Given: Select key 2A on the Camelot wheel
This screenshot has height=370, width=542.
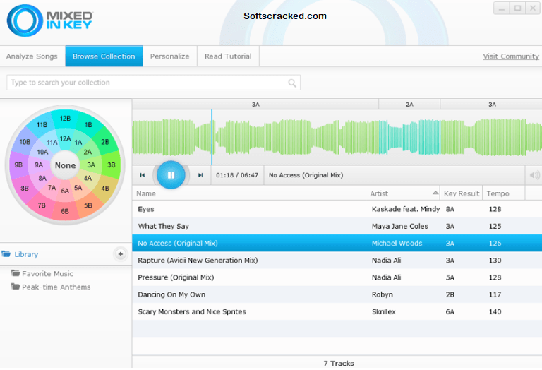Looking at the screenshot, I should point(88,152).
